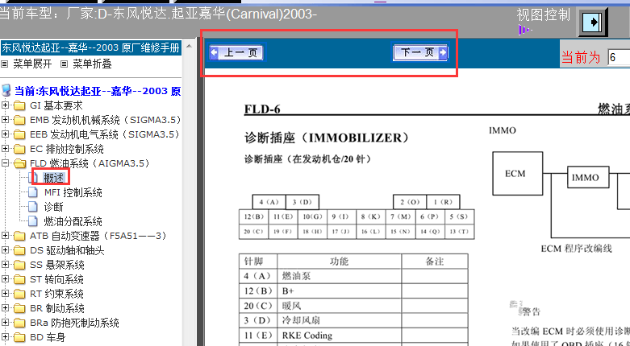Screen dimensions: 630x346
Task: Click the RKE Coding table cell
Action: (x=339, y=336)
